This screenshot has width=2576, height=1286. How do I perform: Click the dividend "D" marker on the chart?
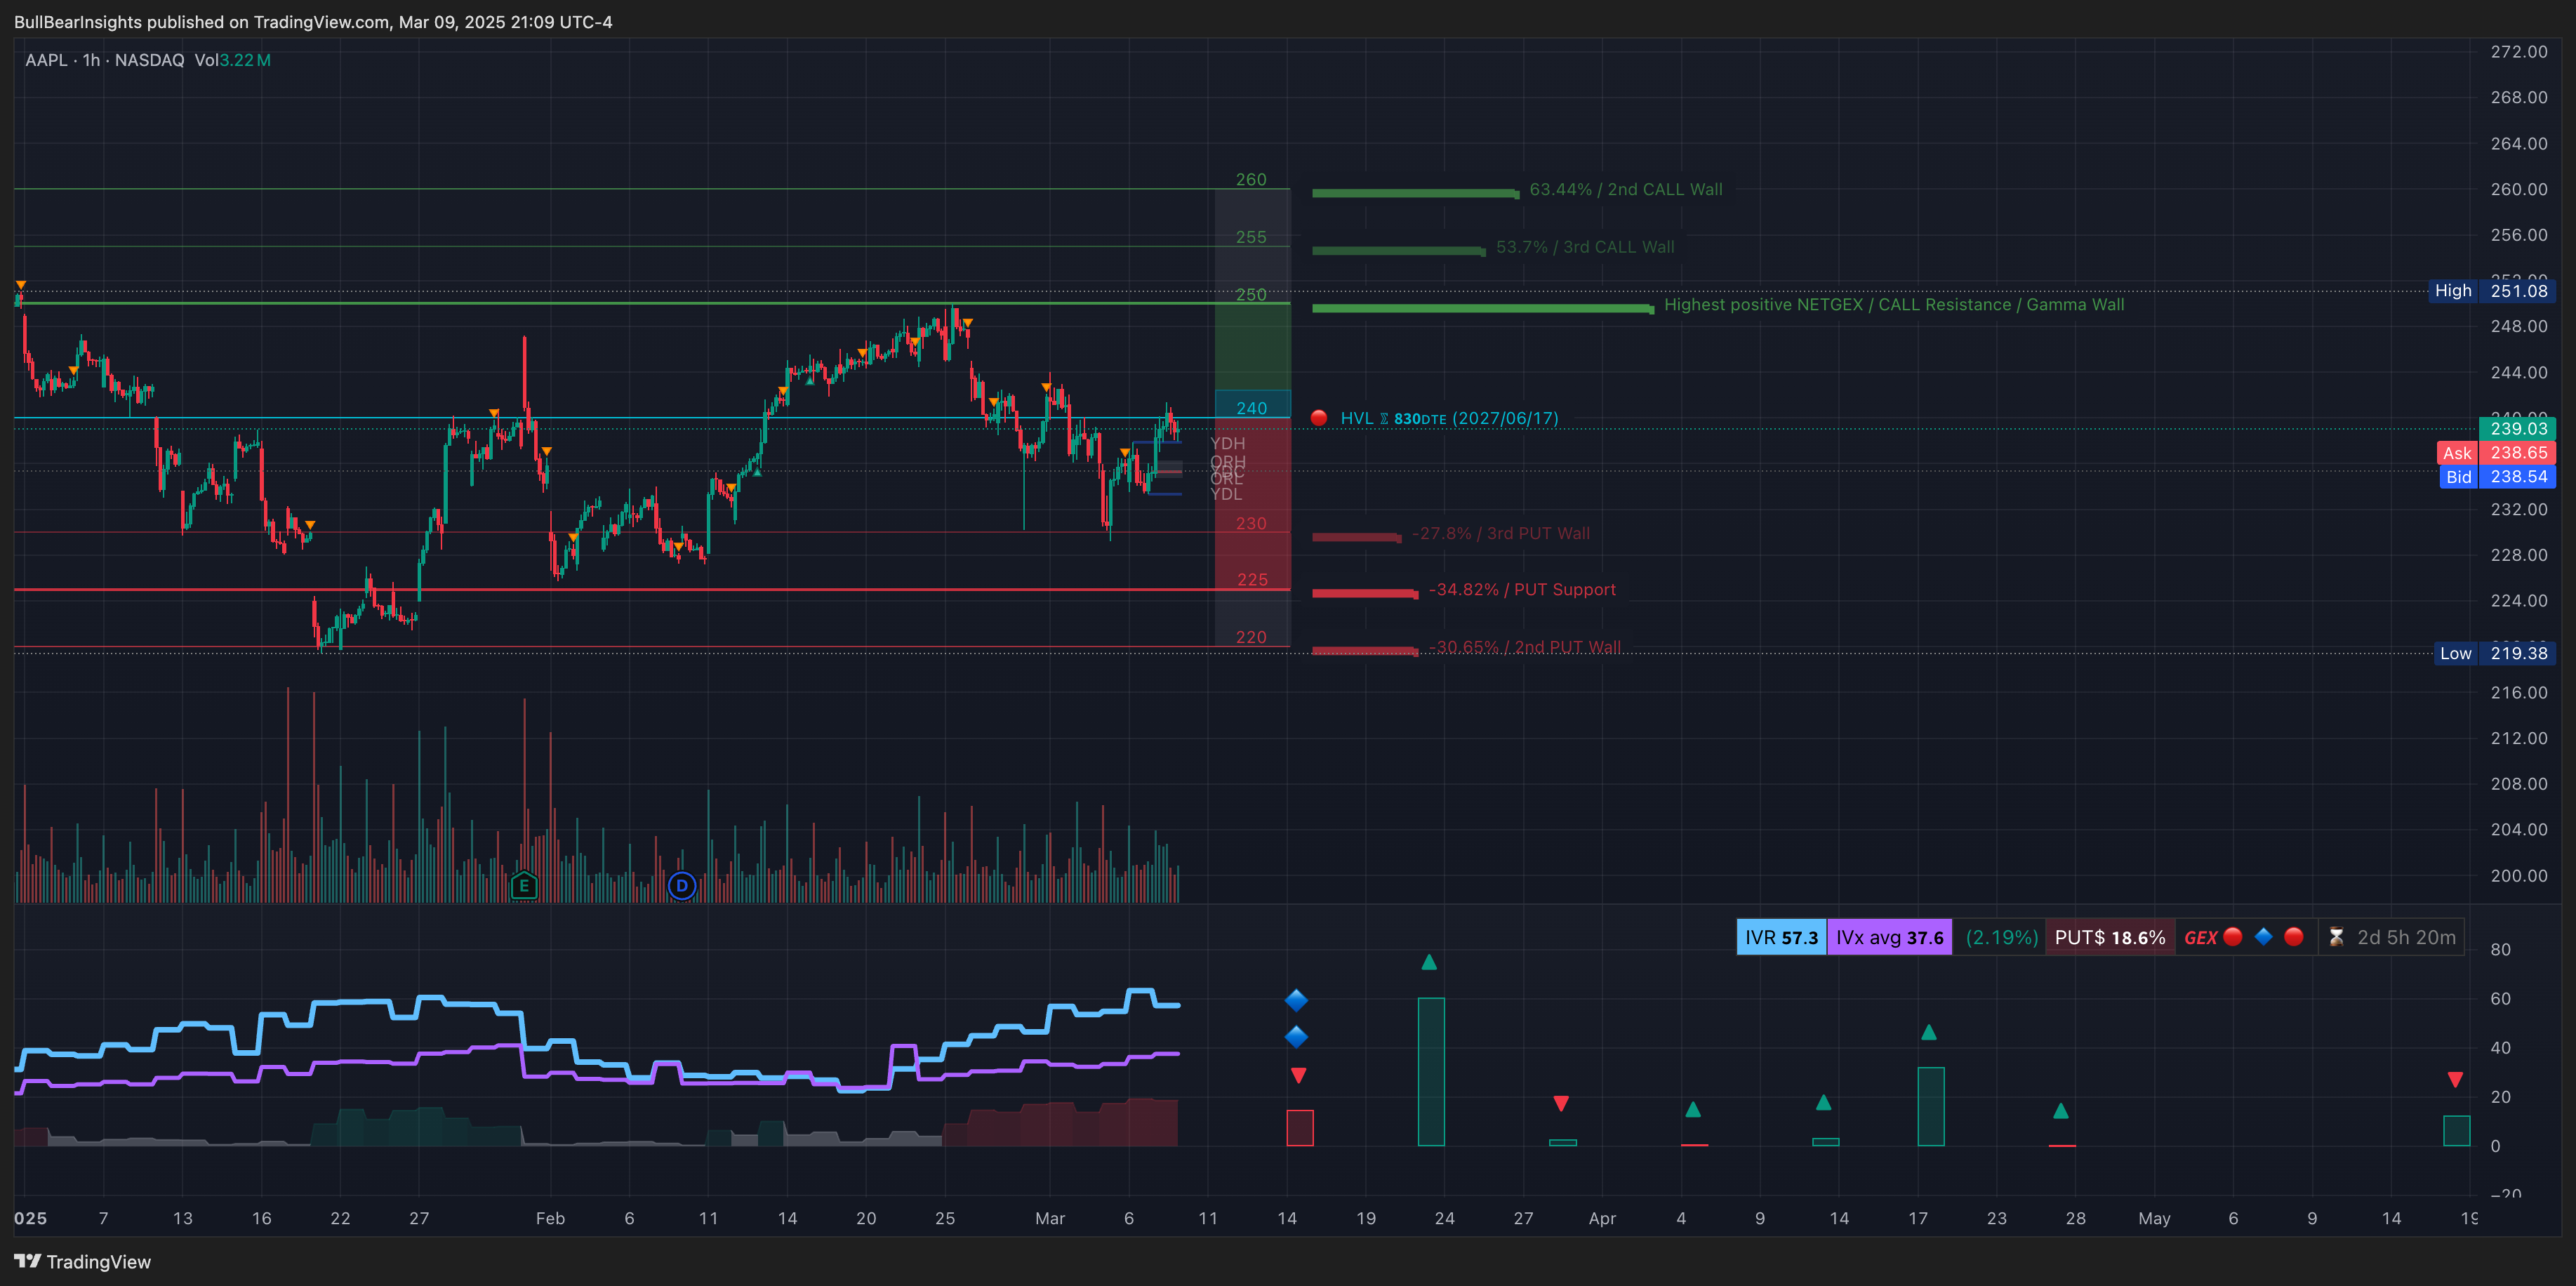tap(682, 885)
